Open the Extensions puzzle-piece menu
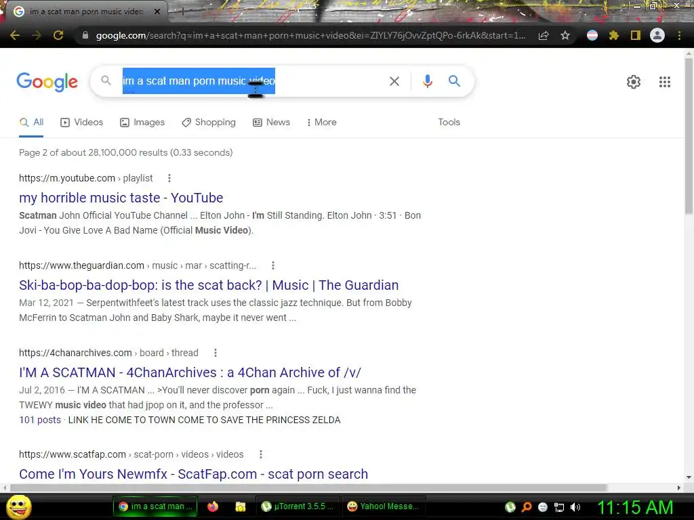The image size is (694, 520). 614,35
